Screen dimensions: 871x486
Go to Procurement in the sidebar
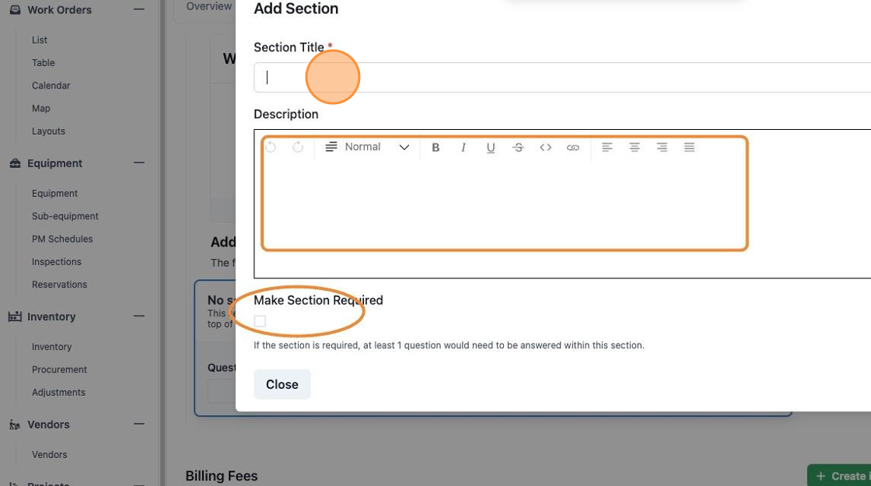[59, 369]
